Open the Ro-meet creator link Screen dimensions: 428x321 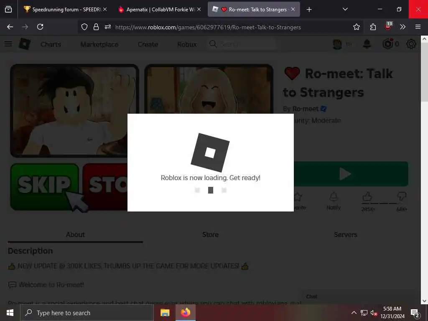click(x=305, y=109)
